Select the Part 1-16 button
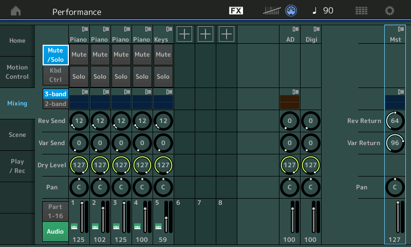411x247 pixels. 55,210
